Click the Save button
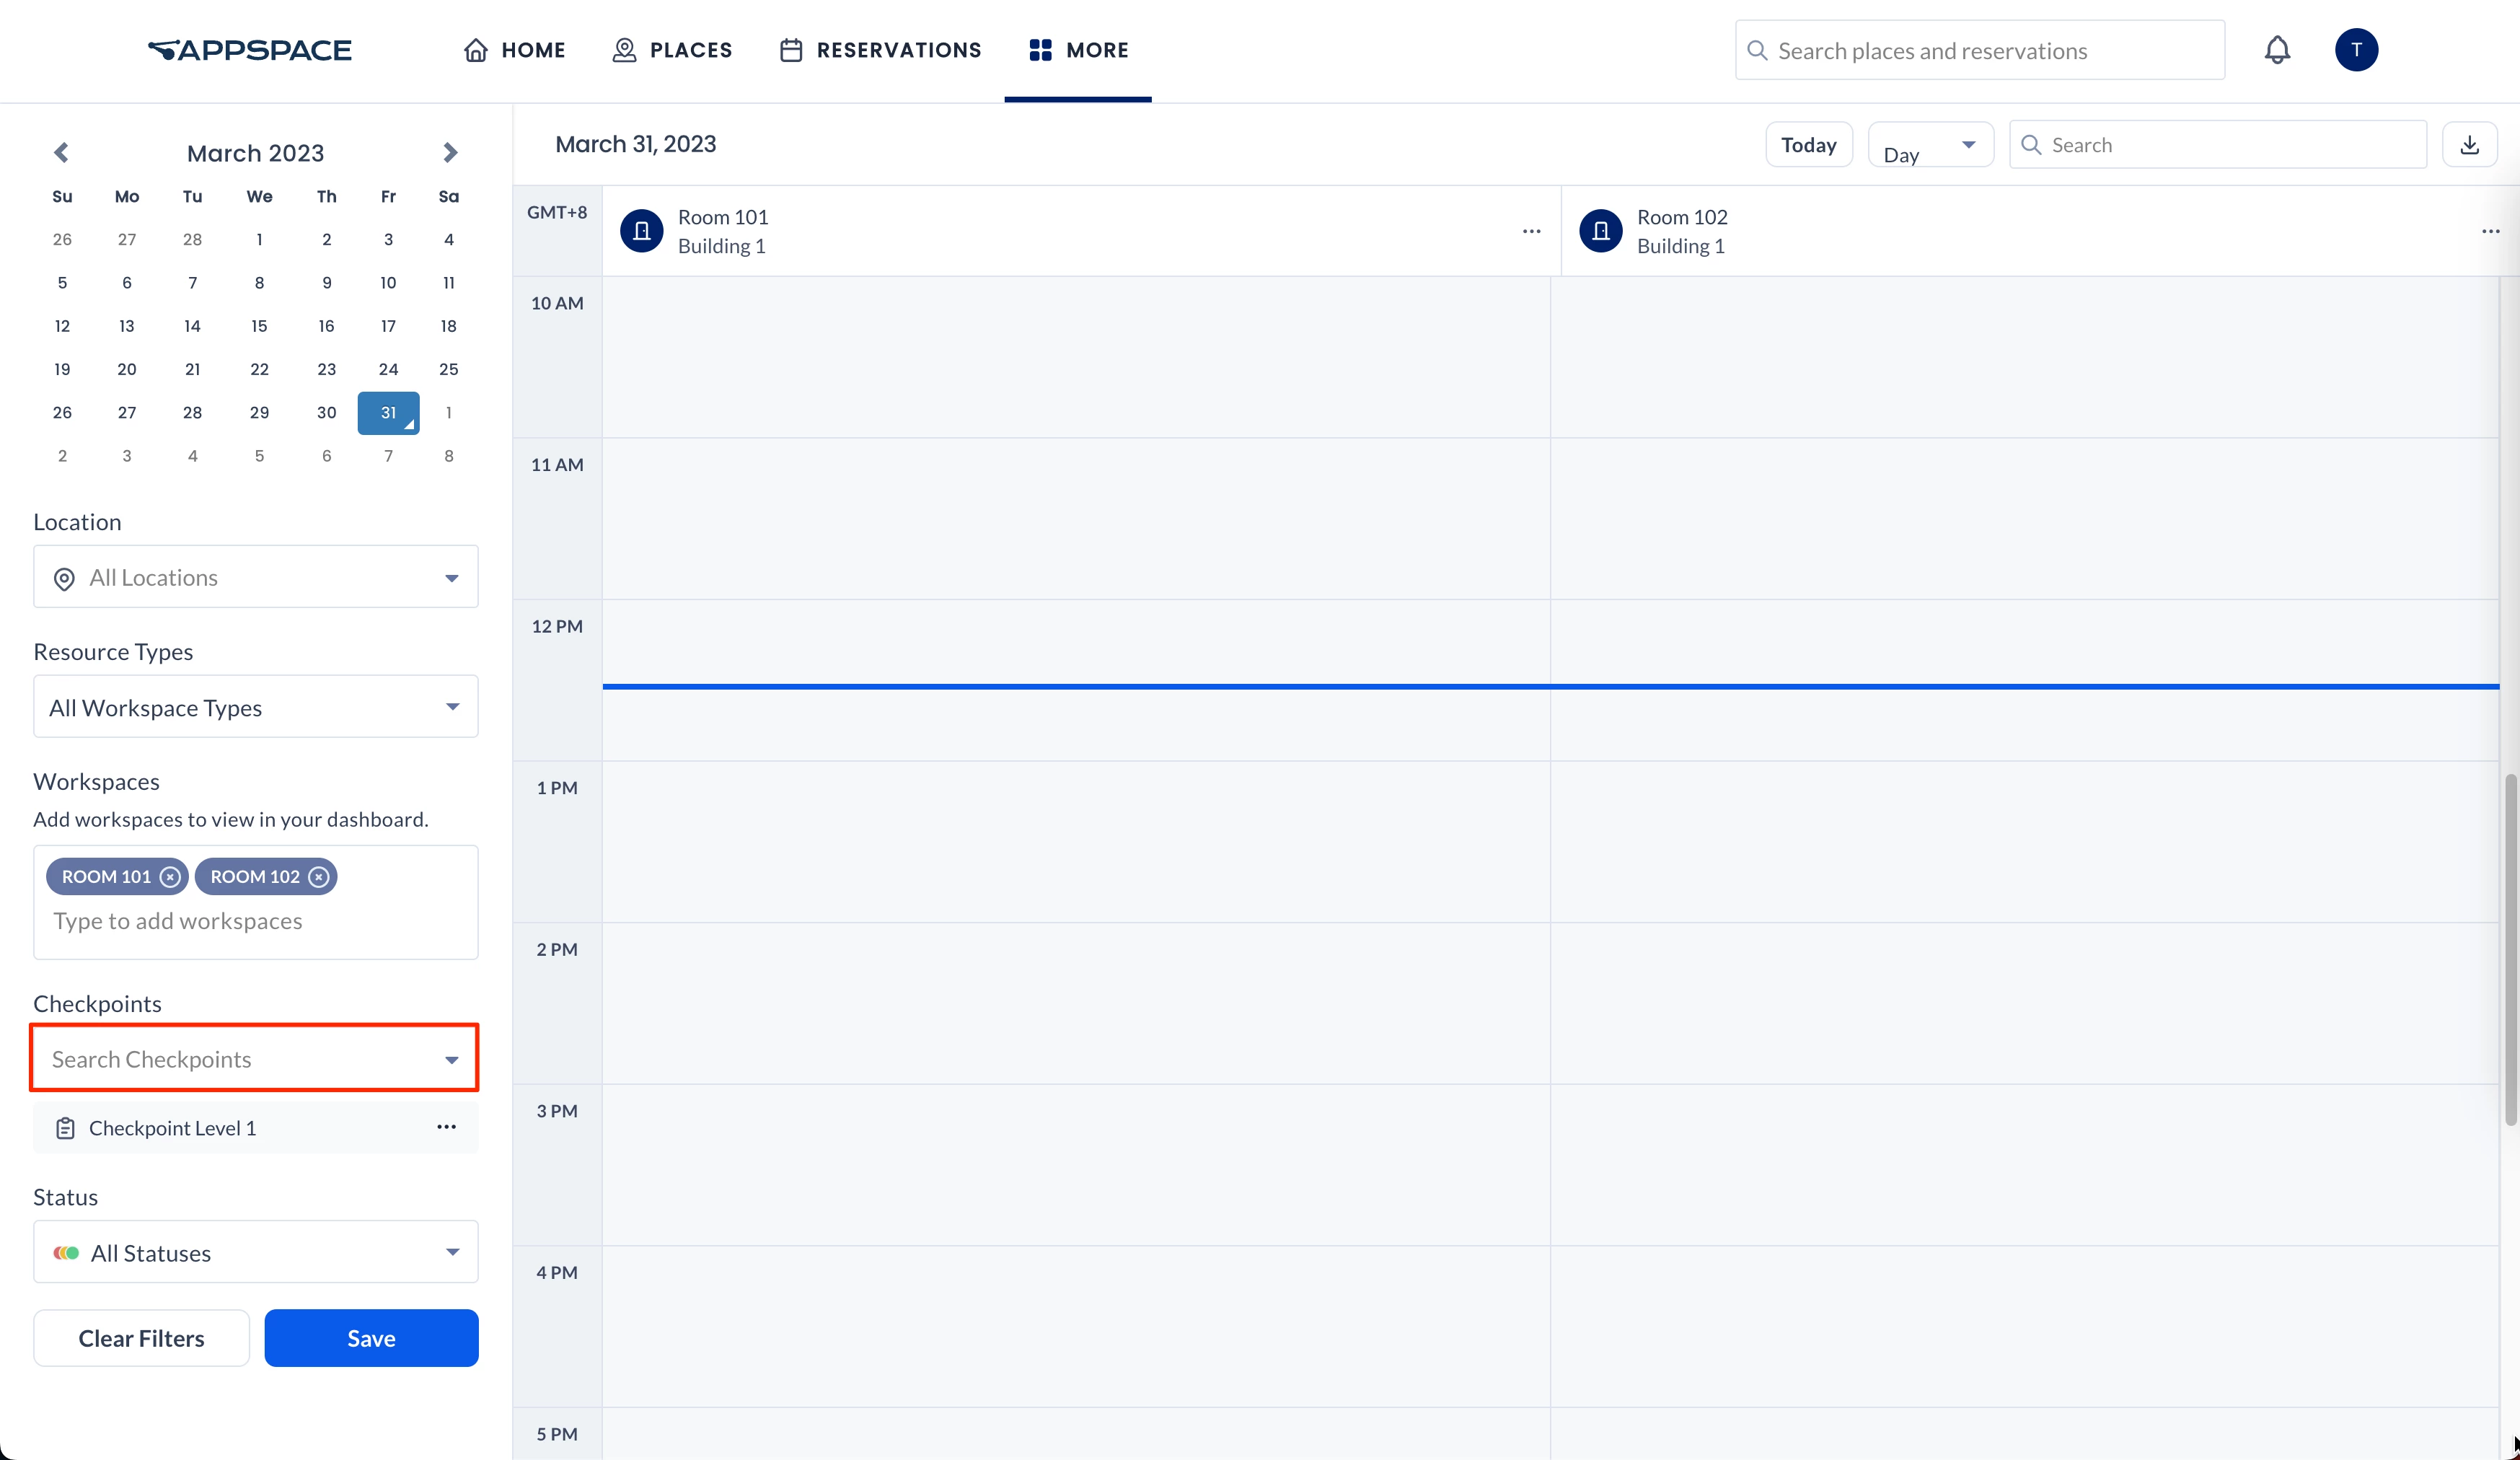The image size is (2520, 1460). [371, 1338]
